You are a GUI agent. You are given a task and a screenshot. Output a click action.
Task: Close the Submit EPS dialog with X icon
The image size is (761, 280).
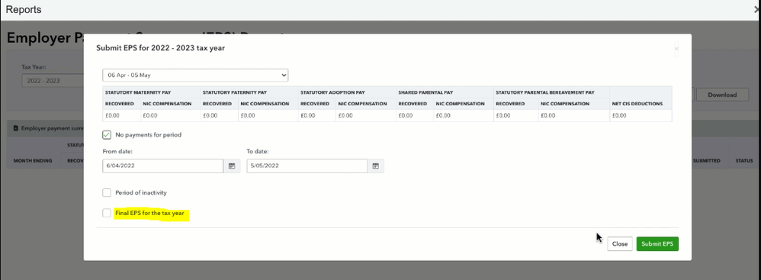tap(676, 49)
